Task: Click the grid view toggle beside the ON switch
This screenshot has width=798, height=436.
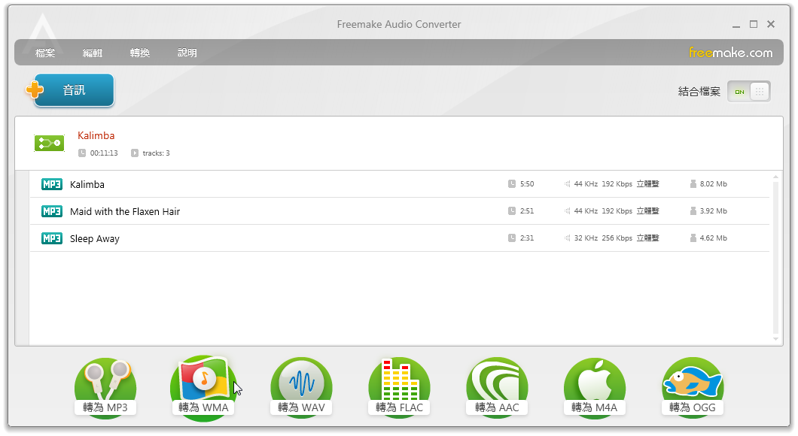Action: 758,91
